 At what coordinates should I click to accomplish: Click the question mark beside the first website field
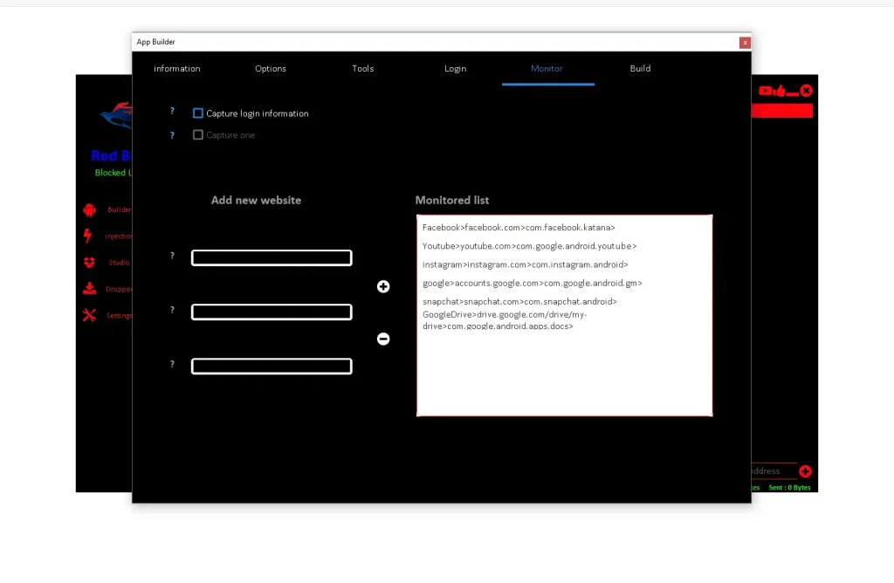(172, 255)
